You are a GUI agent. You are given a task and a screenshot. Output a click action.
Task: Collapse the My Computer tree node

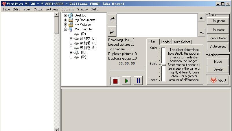[x=65, y=29]
